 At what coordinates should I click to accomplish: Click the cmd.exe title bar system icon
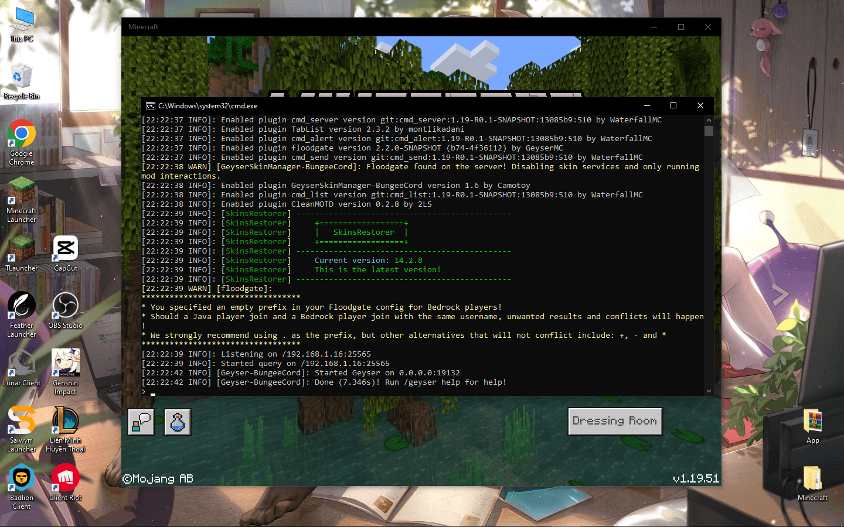point(151,106)
